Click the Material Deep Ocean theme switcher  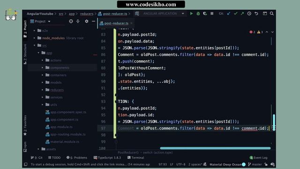pyautogui.click(x=227, y=164)
